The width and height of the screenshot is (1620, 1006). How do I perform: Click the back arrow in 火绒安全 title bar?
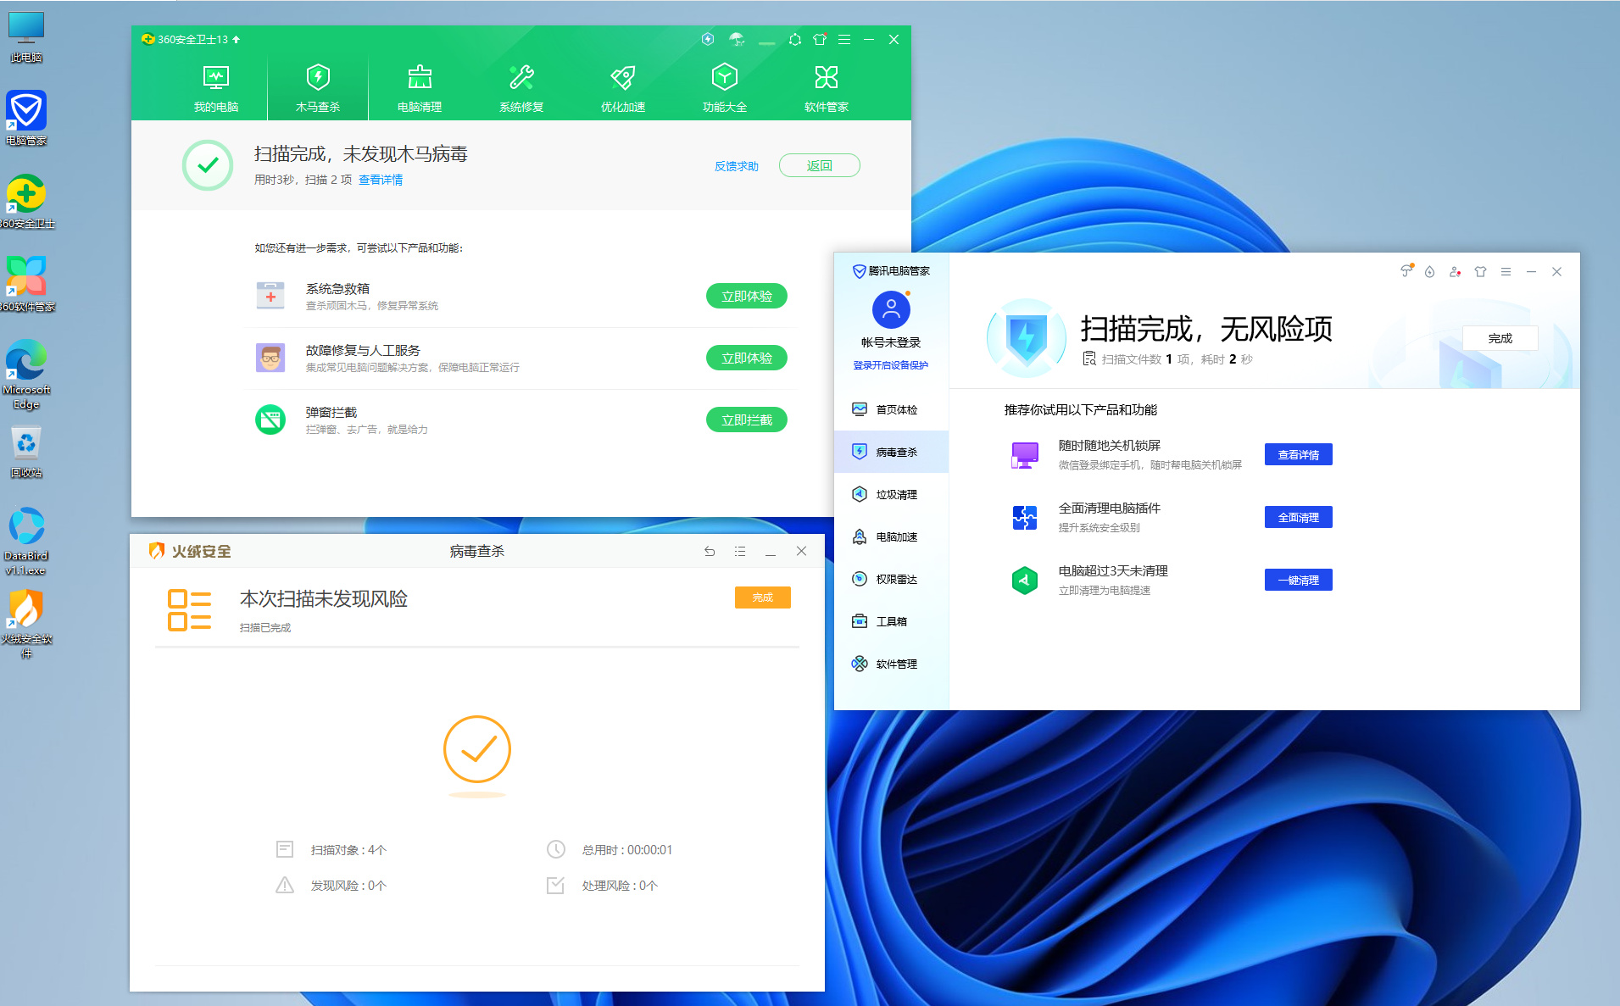[x=710, y=551]
